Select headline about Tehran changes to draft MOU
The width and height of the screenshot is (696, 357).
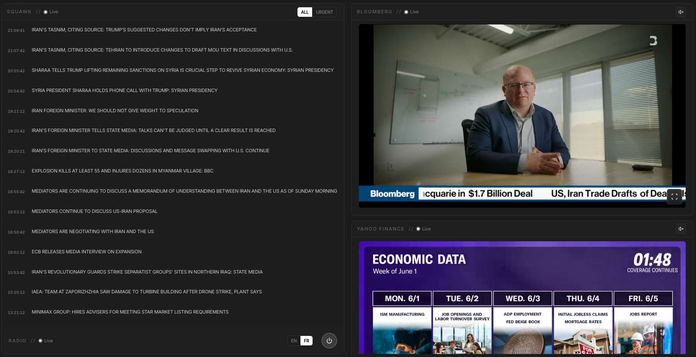click(162, 50)
